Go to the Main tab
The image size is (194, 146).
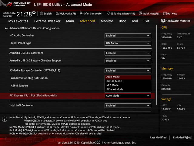coord(70,21)
